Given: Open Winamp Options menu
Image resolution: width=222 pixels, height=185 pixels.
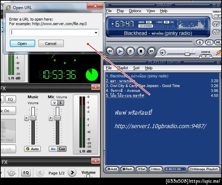Looking at the screenshot, I should 135,11.
